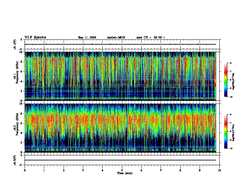Click the "-10" tick on ch.2 color bar
The width and height of the screenshot is (247, 191).
pos(230,148)
